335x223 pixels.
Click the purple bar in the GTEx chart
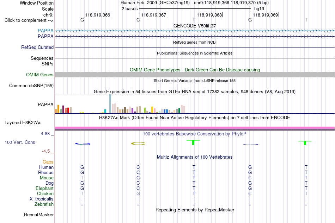(133, 111)
